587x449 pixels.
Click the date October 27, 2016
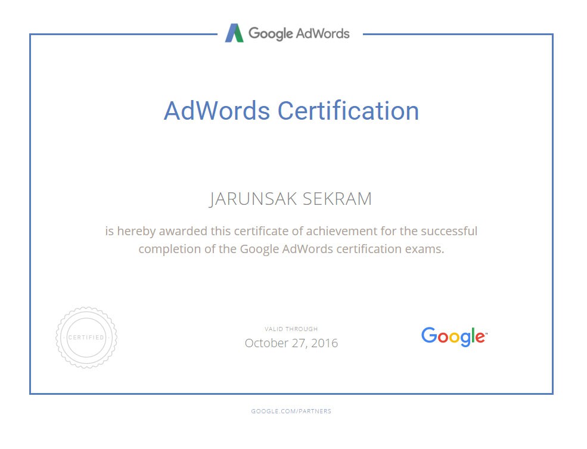[291, 343]
